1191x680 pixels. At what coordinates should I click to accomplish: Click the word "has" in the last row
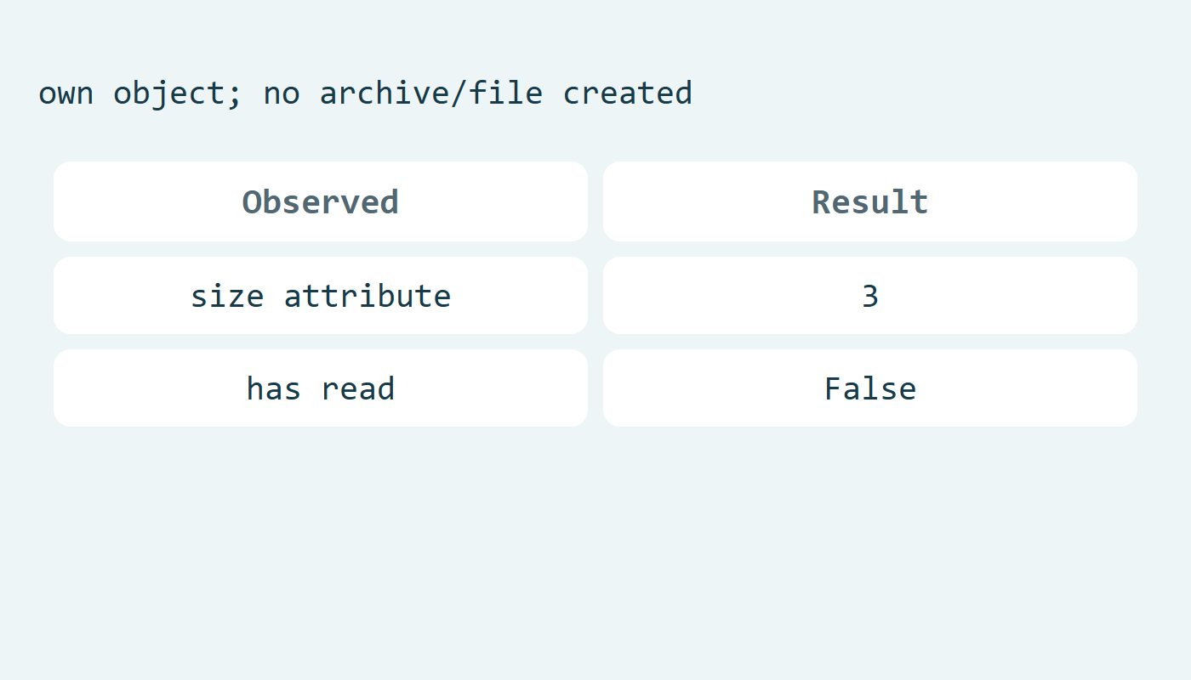point(274,388)
